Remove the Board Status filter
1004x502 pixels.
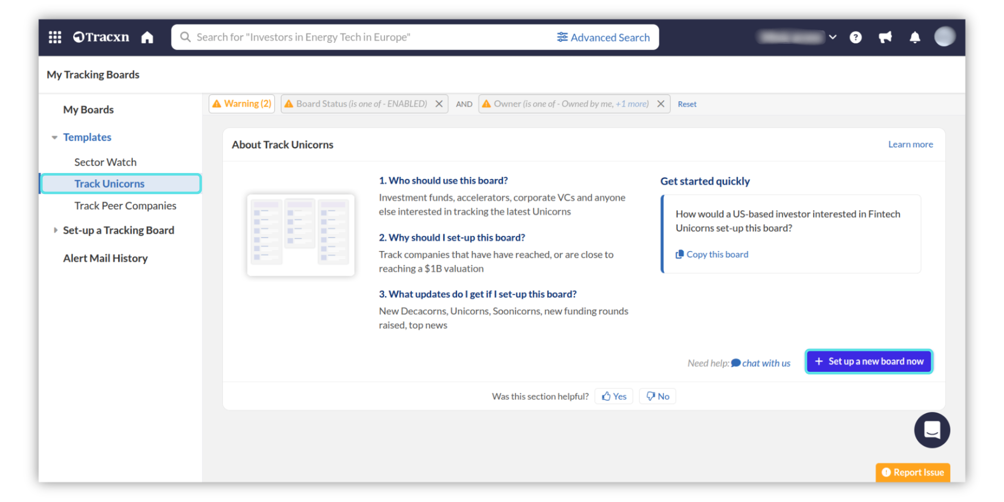(x=439, y=104)
